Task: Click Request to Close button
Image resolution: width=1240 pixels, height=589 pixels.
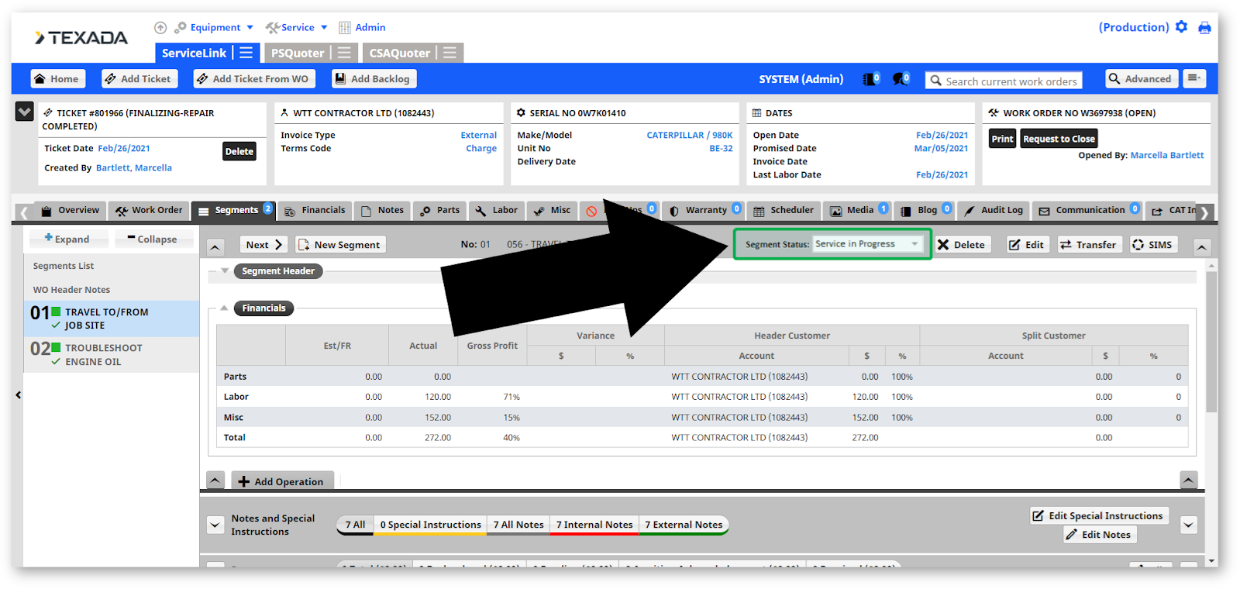Action: pyautogui.click(x=1059, y=139)
